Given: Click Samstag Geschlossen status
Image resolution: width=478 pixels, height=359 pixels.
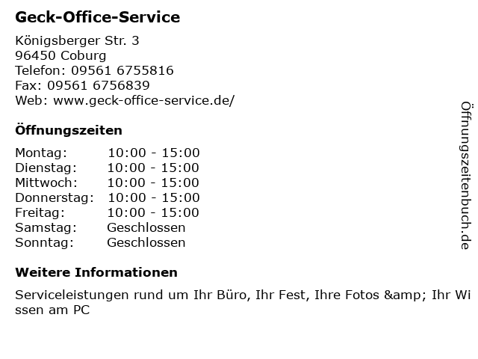Looking at the screenshot, I should coord(146,227).
